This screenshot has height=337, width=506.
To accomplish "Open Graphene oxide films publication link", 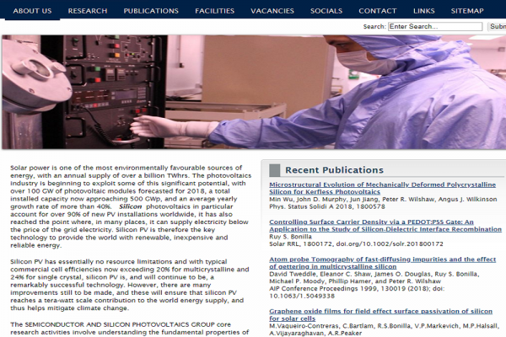I will tap(381, 315).
